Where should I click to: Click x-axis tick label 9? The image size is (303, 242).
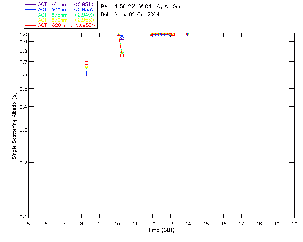(99, 224)
